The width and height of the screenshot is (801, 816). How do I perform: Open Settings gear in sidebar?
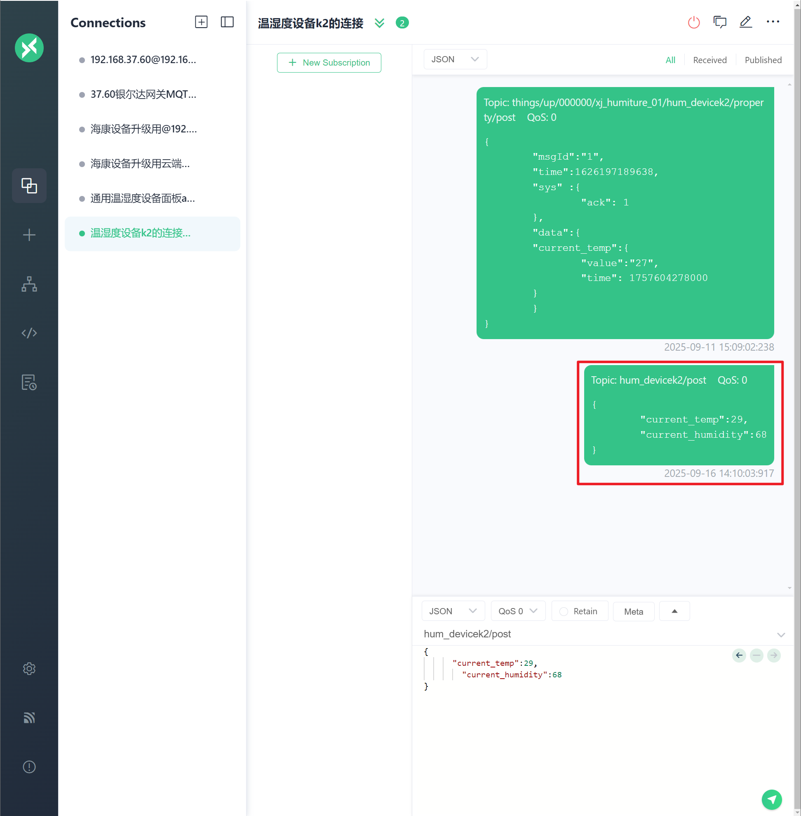(x=29, y=668)
